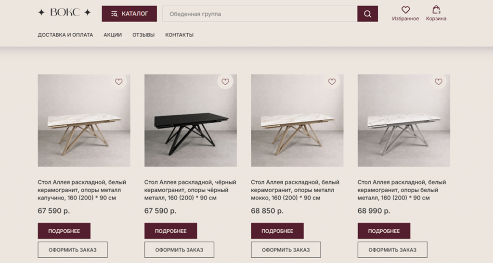Open the Отзывы menu item
The image size is (493, 263).
click(143, 35)
